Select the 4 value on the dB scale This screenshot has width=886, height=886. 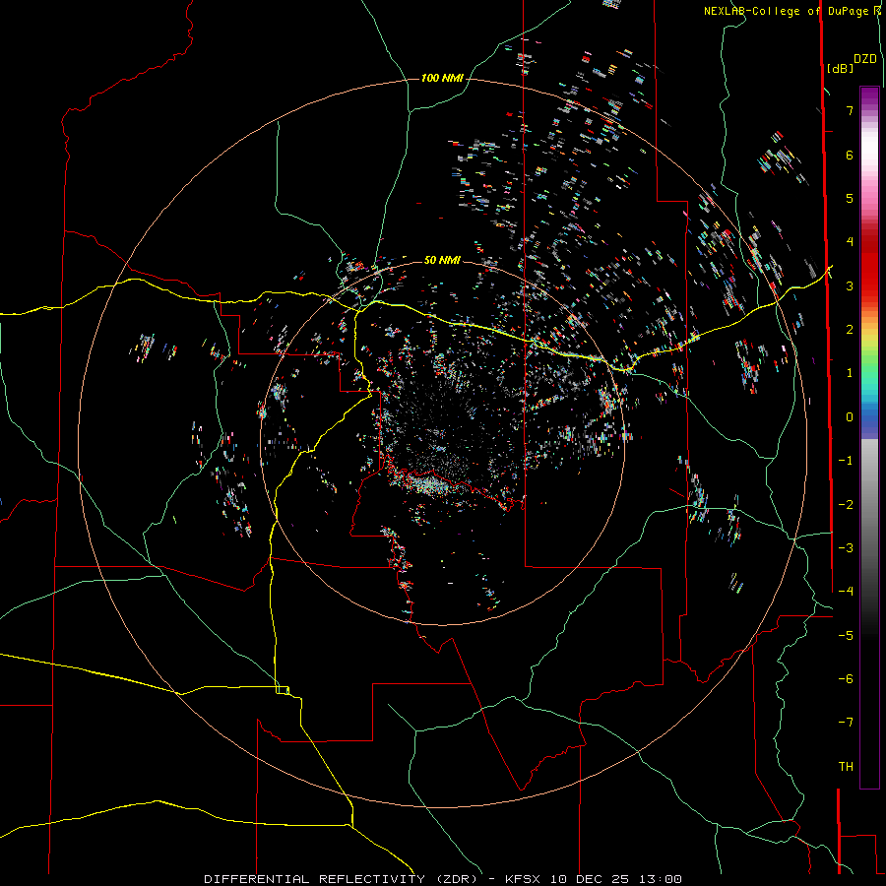click(x=850, y=242)
